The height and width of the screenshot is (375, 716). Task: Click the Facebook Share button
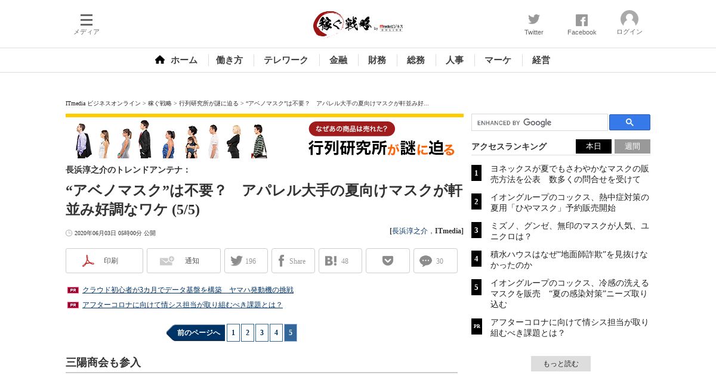coord(293,261)
